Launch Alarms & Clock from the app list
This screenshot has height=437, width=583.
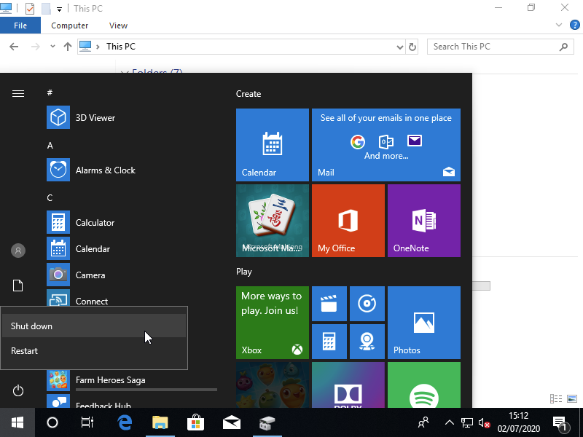click(132, 170)
